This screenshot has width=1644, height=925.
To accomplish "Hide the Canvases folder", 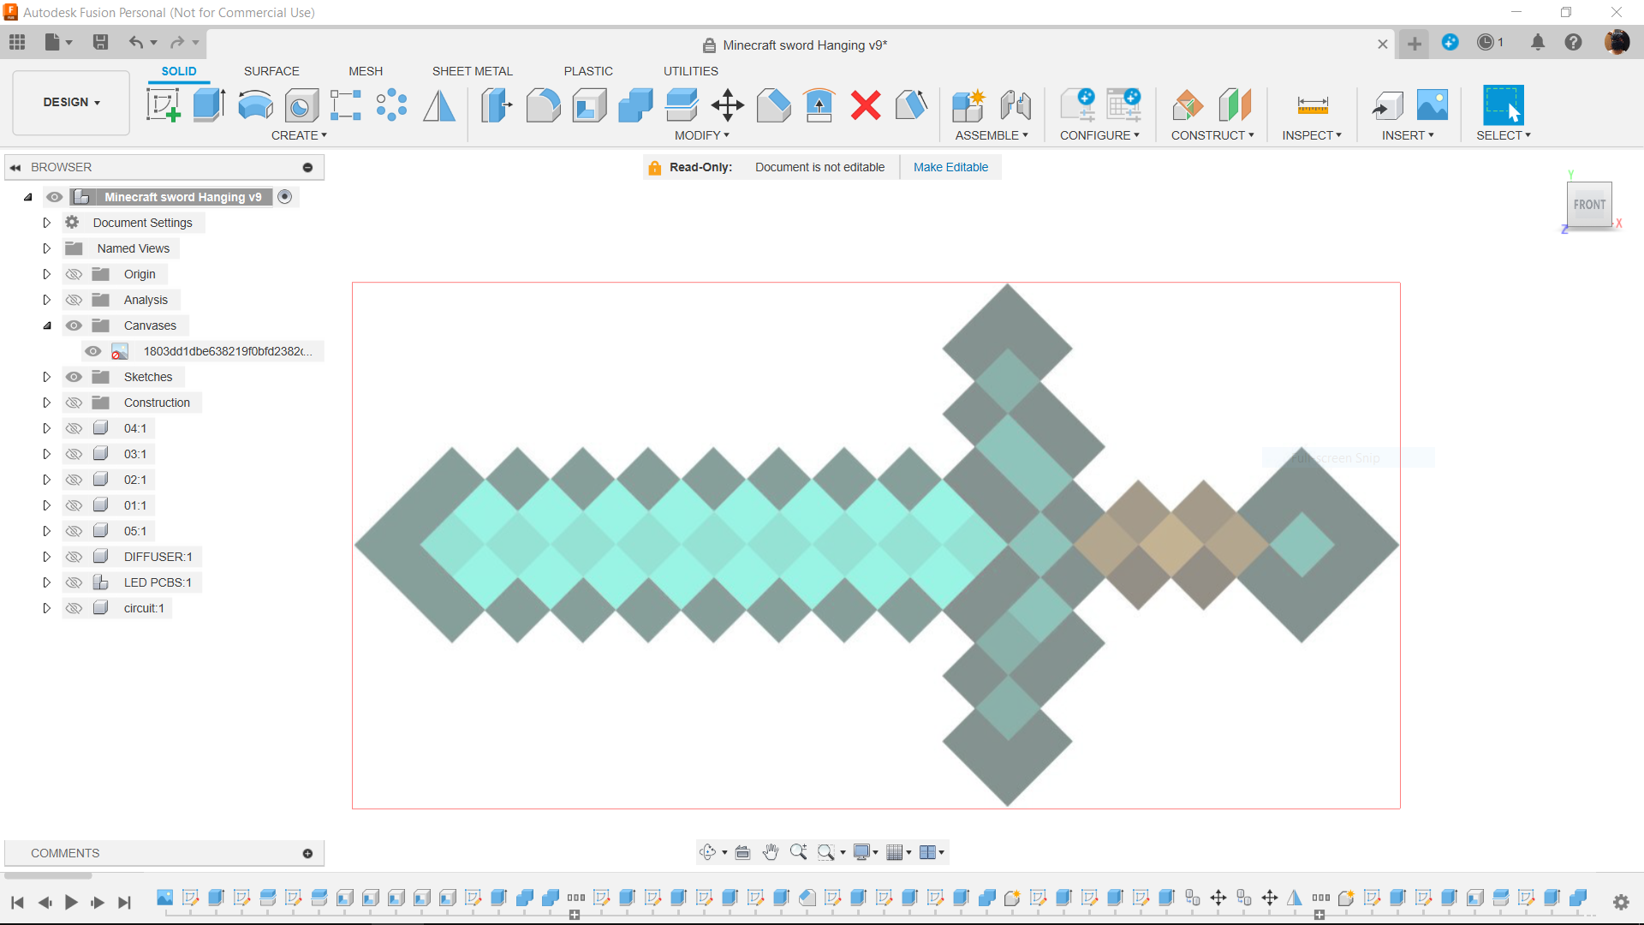I will [x=74, y=325].
